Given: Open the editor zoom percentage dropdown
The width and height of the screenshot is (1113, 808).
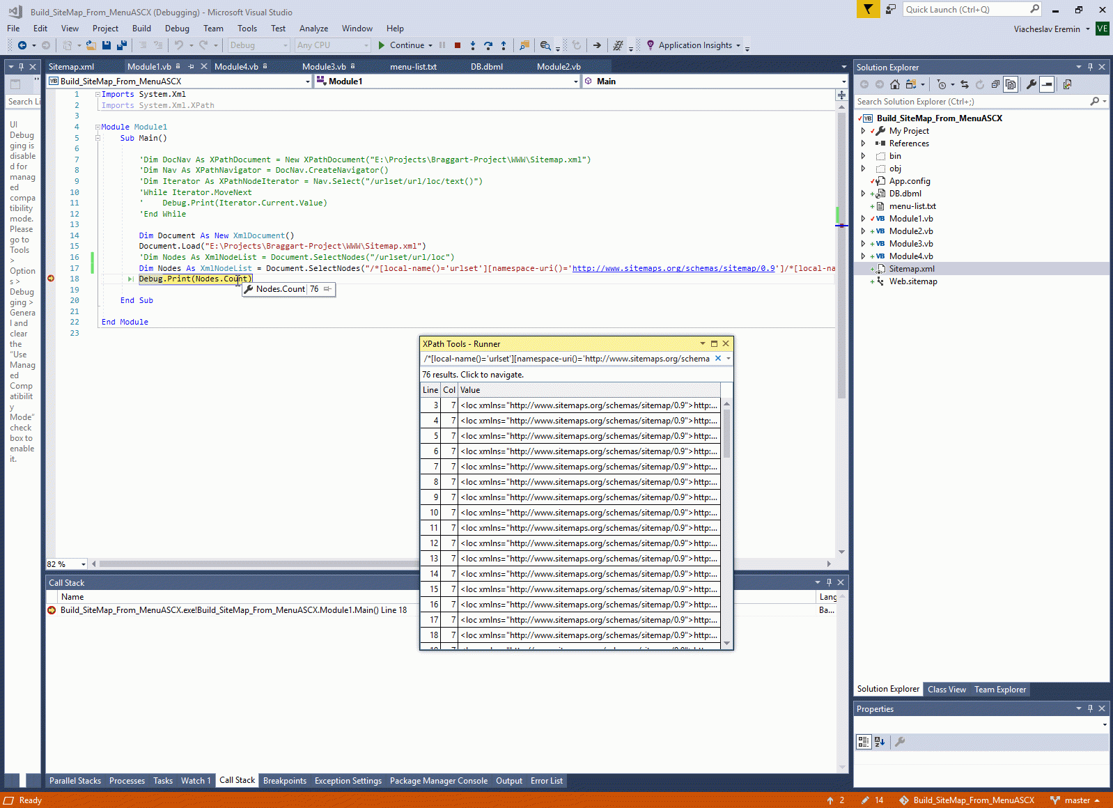Looking at the screenshot, I should [67, 564].
